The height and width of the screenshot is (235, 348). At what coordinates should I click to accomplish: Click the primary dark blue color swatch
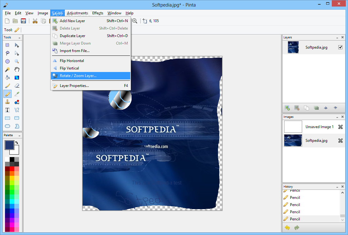(9, 145)
